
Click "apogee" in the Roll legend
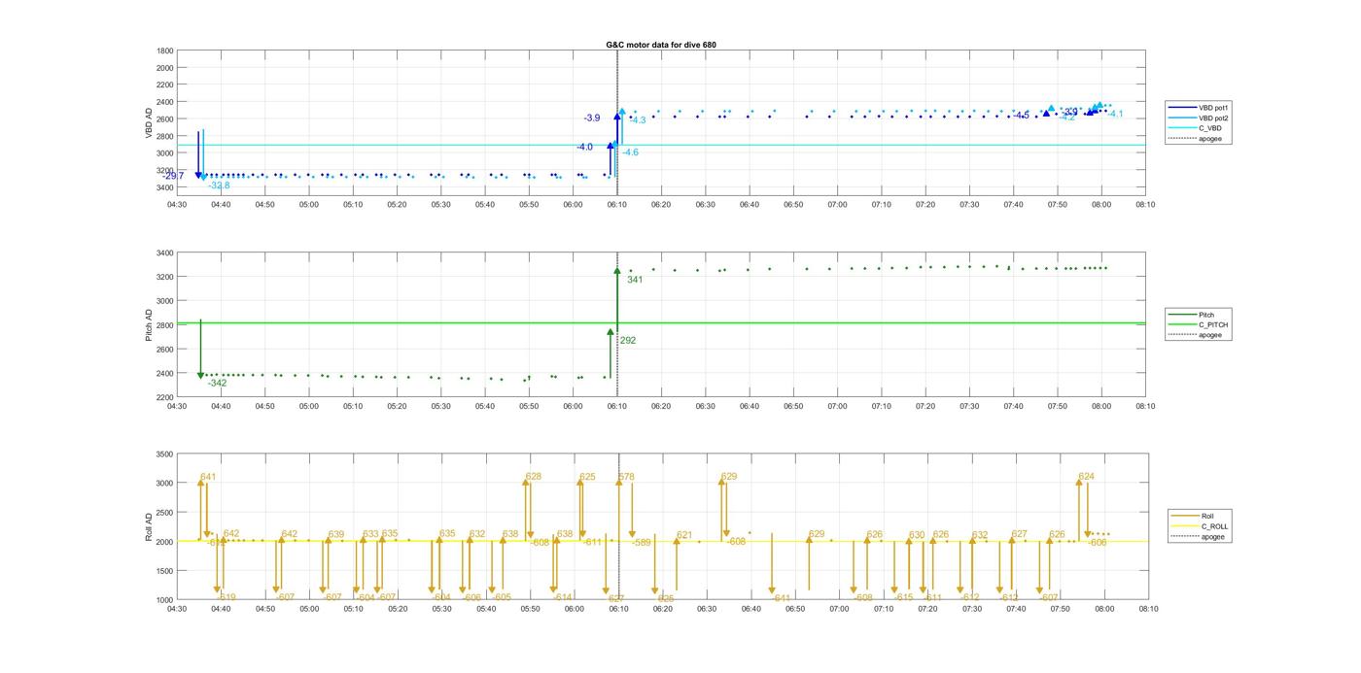pos(1213,536)
